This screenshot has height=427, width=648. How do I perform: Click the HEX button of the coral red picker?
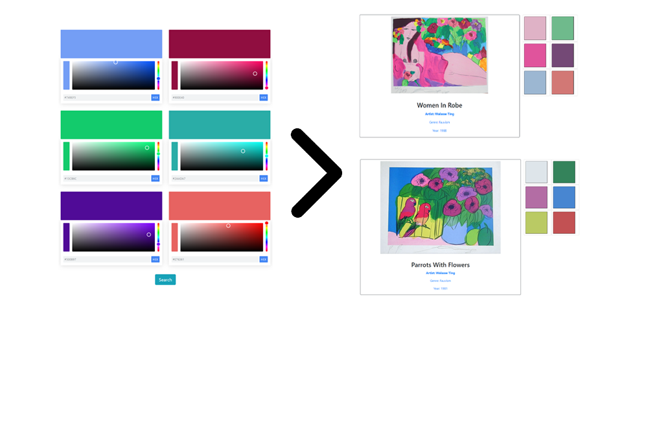click(264, 260)
